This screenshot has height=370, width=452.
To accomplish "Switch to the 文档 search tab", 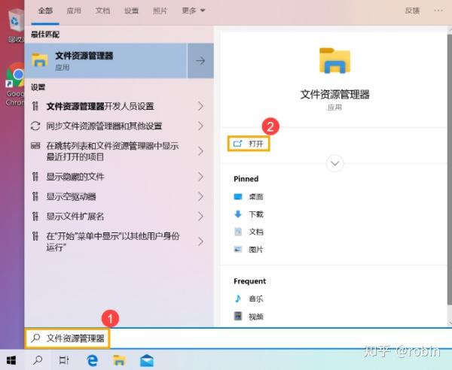I will point(102,11).
